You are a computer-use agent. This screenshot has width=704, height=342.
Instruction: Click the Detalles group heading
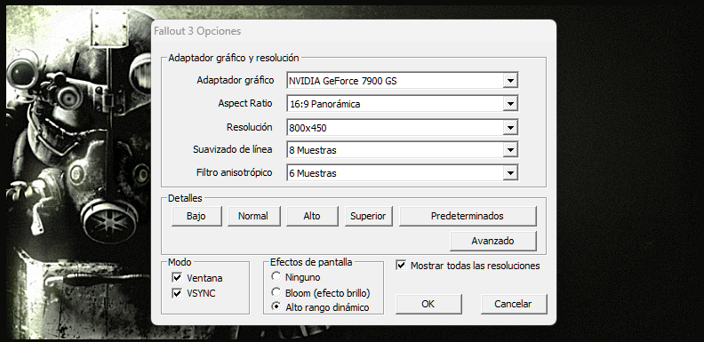(x=185, y=198)
